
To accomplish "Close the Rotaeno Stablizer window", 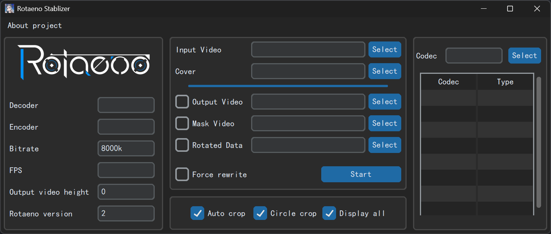I will tap(537, 8).
